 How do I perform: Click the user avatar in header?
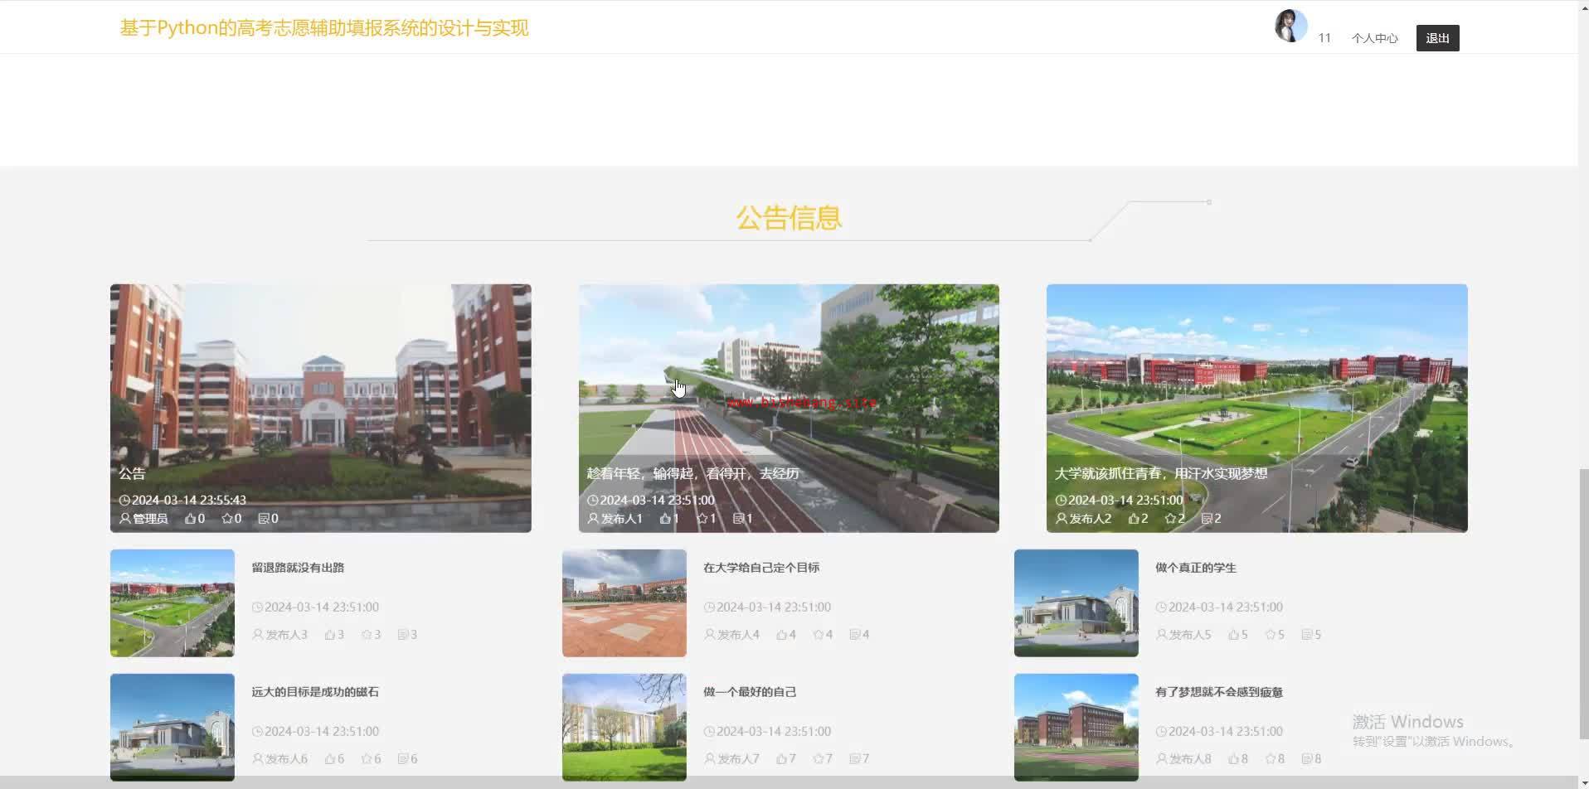[1290, 26]
